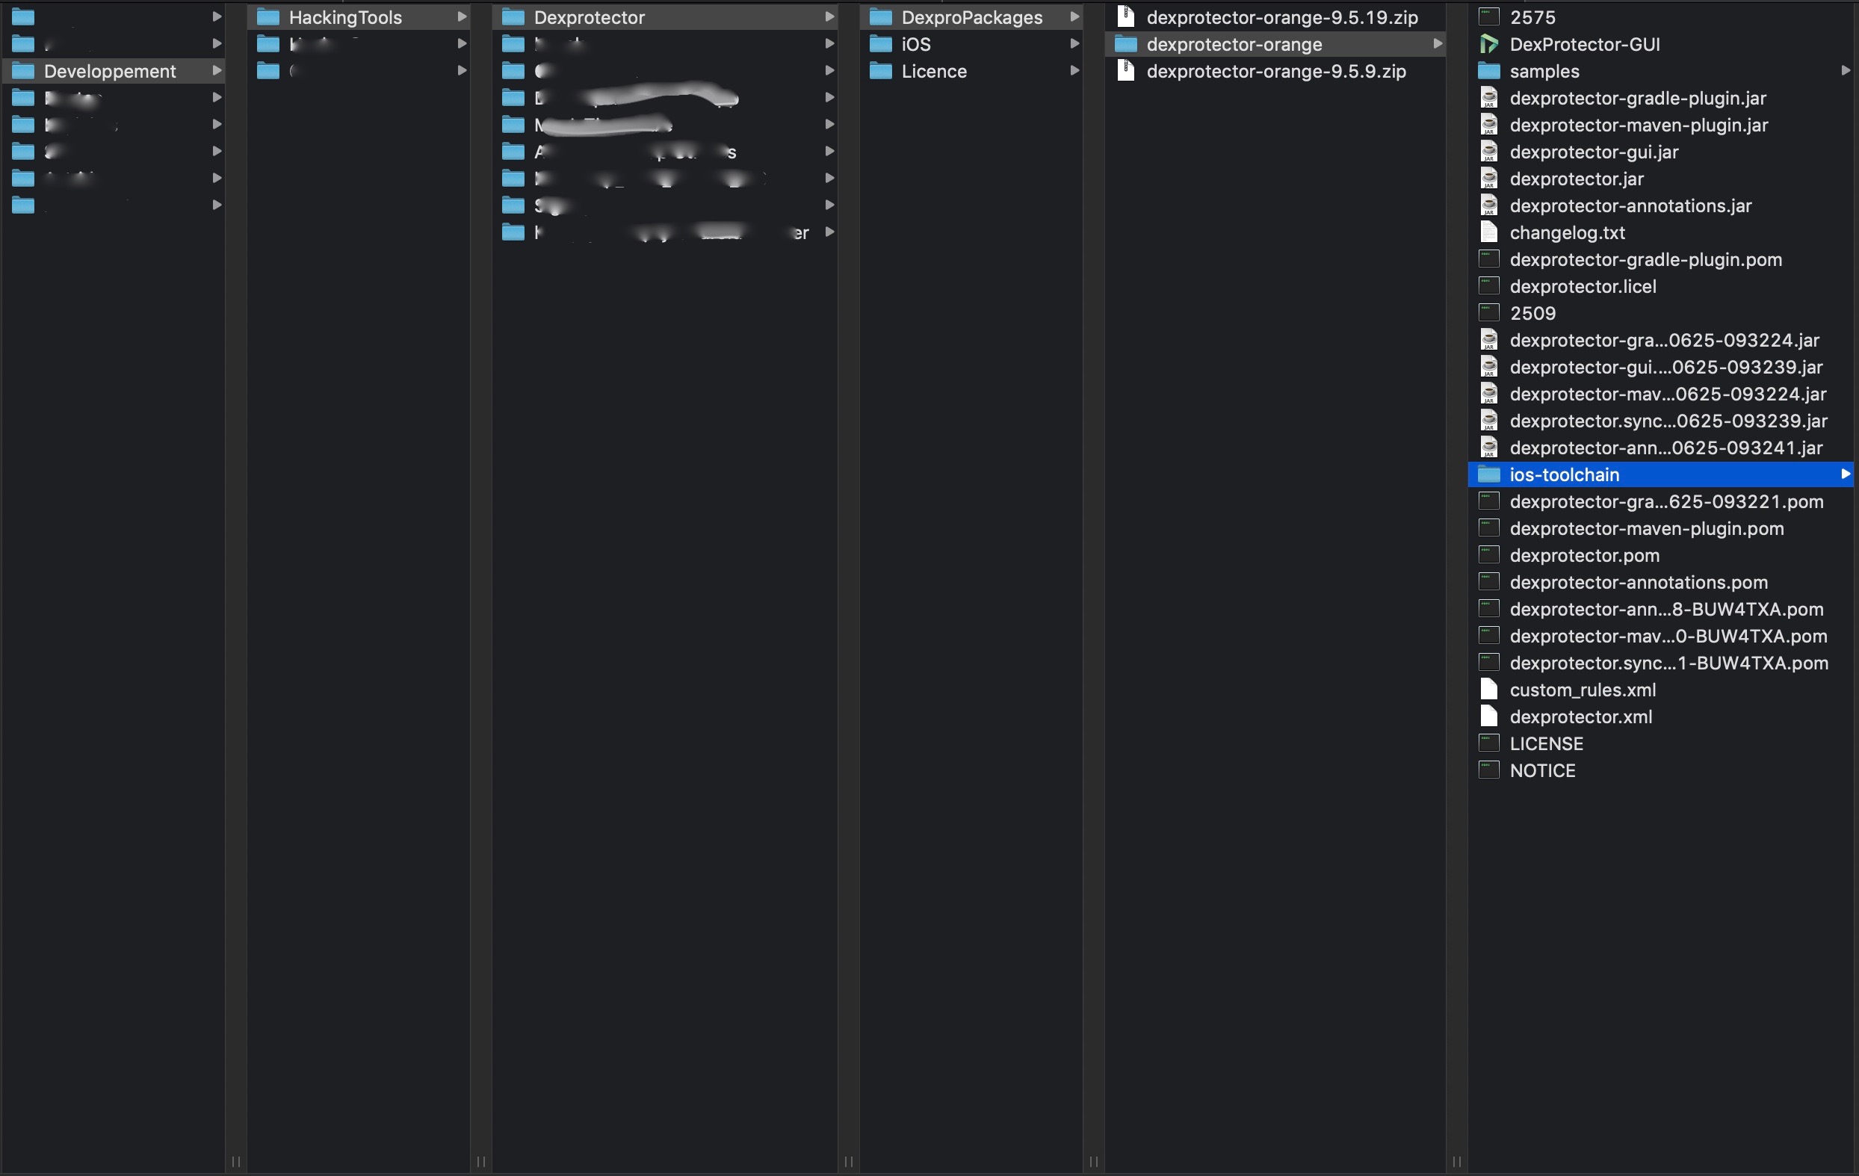Viewport: 1859px width, 1176px height.
Task: Expand the Developpement folder arrow
Action: click(217, 71)
